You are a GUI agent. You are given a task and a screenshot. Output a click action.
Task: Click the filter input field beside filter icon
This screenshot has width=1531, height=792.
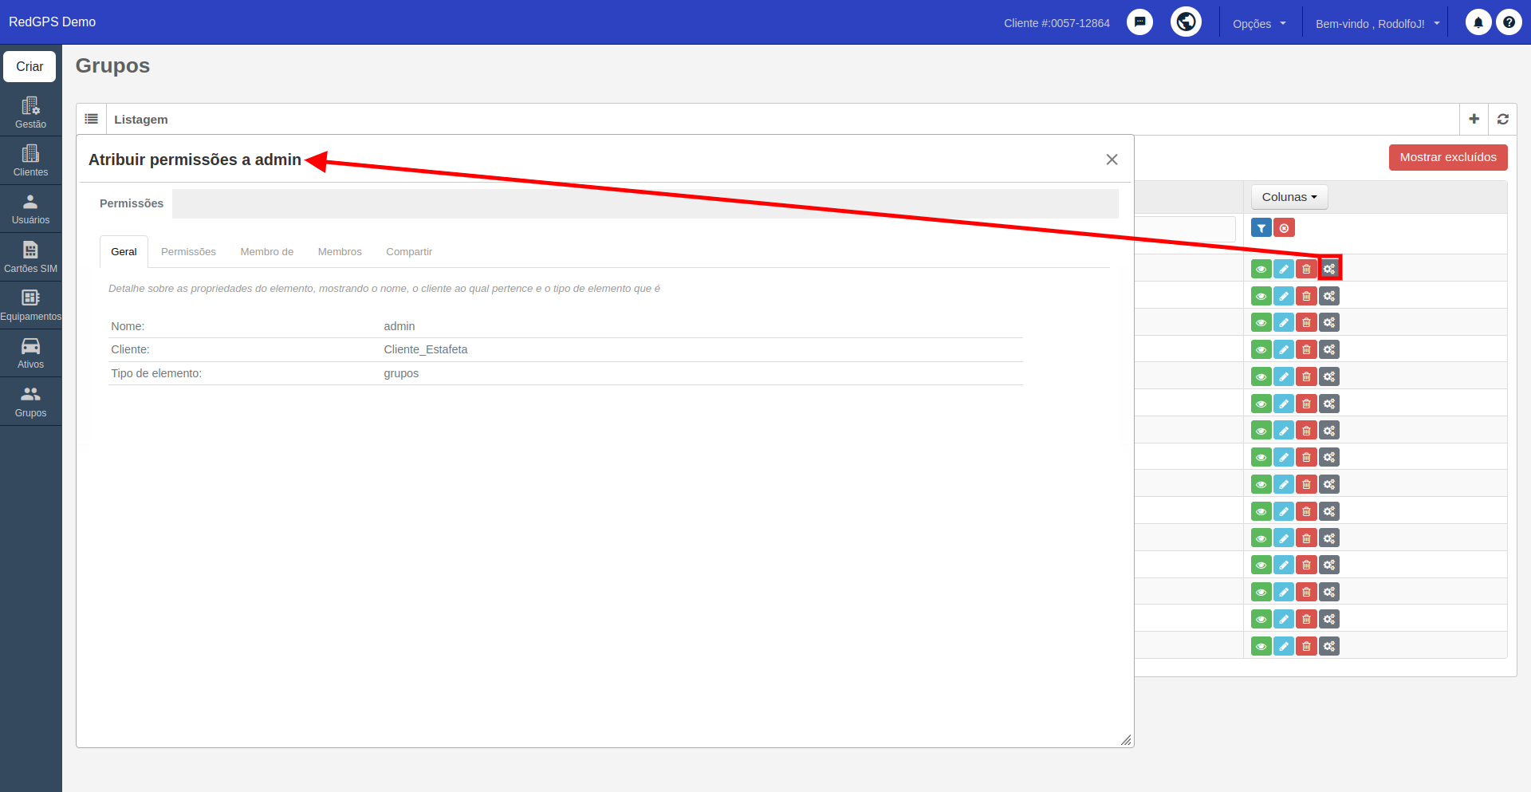(x=1185, y=229)
